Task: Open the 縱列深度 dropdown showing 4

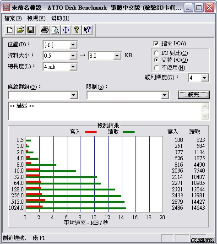Action: pos(204,78)
